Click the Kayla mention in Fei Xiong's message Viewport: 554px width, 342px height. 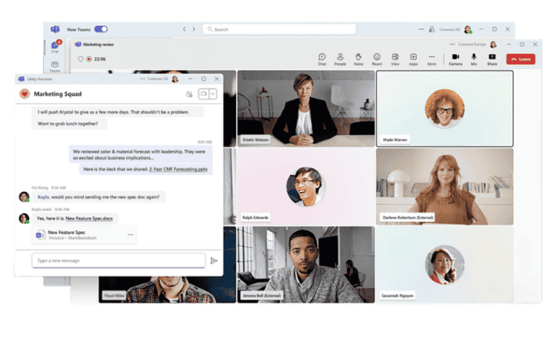pos(43,197)
